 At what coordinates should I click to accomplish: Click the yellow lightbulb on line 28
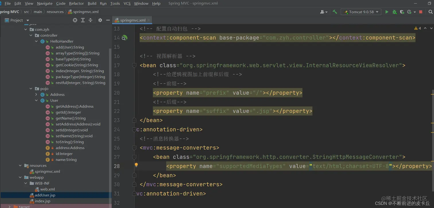coord(136,165)
